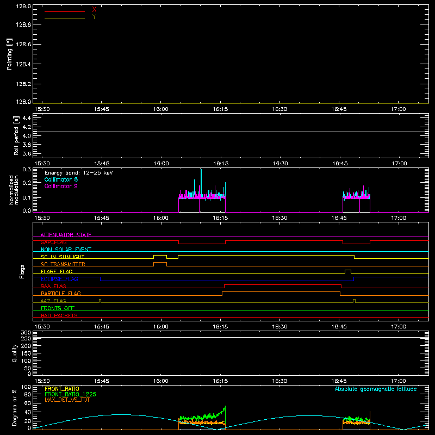Screen dimensions: 435x435
Task: Click the 128.2 tick on Pointing axis
Action: 23,84
